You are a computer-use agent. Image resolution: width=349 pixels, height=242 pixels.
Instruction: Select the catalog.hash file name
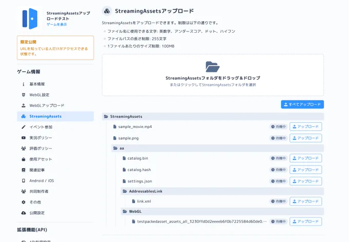[x=139, y=170]
